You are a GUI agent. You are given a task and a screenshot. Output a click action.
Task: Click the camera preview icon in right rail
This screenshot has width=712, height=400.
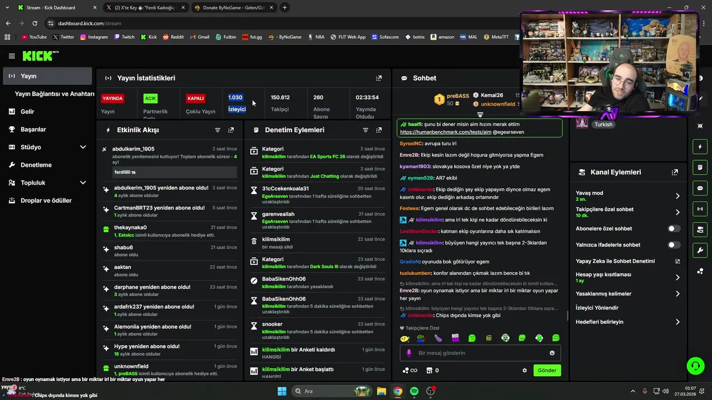[x=700, y=126]
